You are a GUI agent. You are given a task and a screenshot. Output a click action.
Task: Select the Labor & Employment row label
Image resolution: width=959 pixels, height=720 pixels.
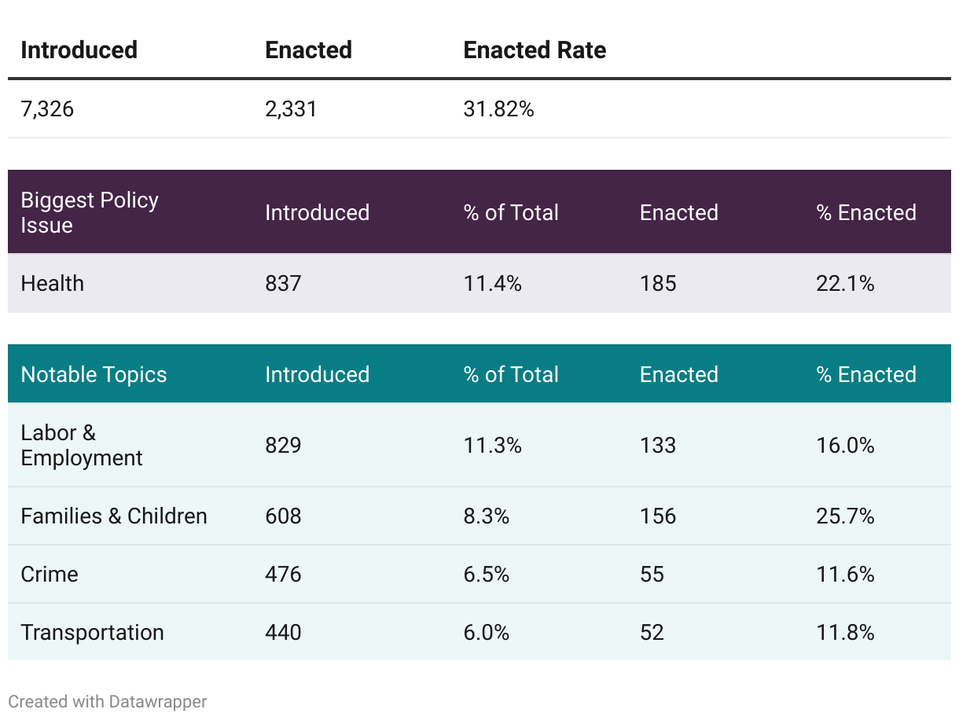[82, 445]
